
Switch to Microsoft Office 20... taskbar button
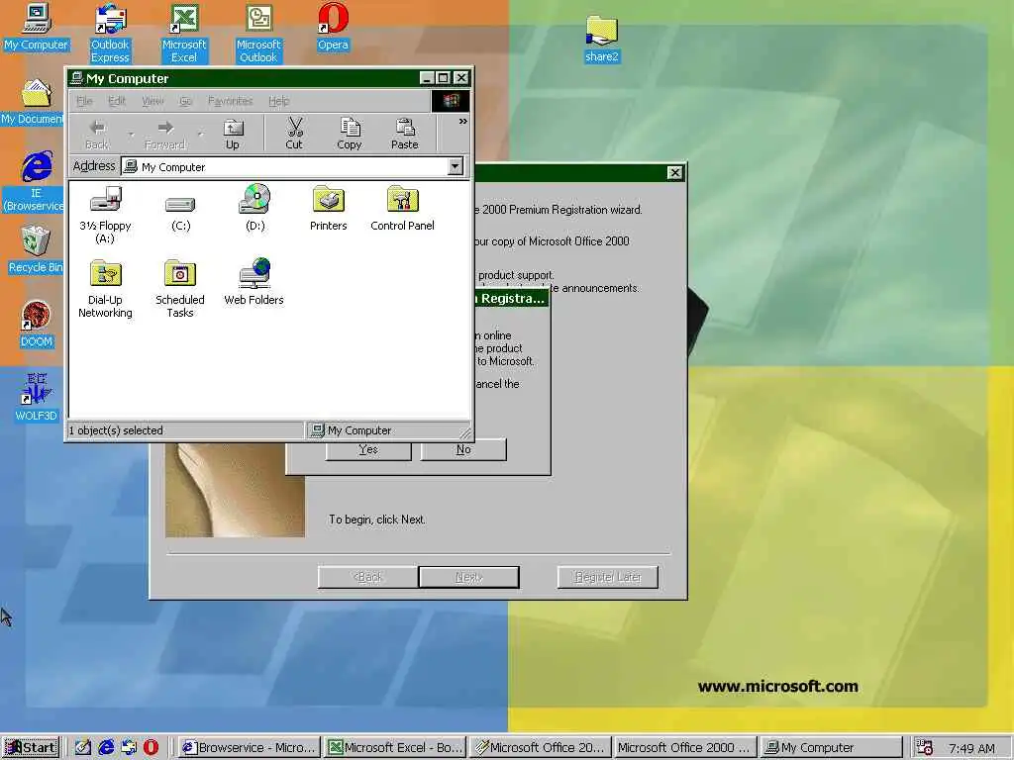(x=542, y=748)
